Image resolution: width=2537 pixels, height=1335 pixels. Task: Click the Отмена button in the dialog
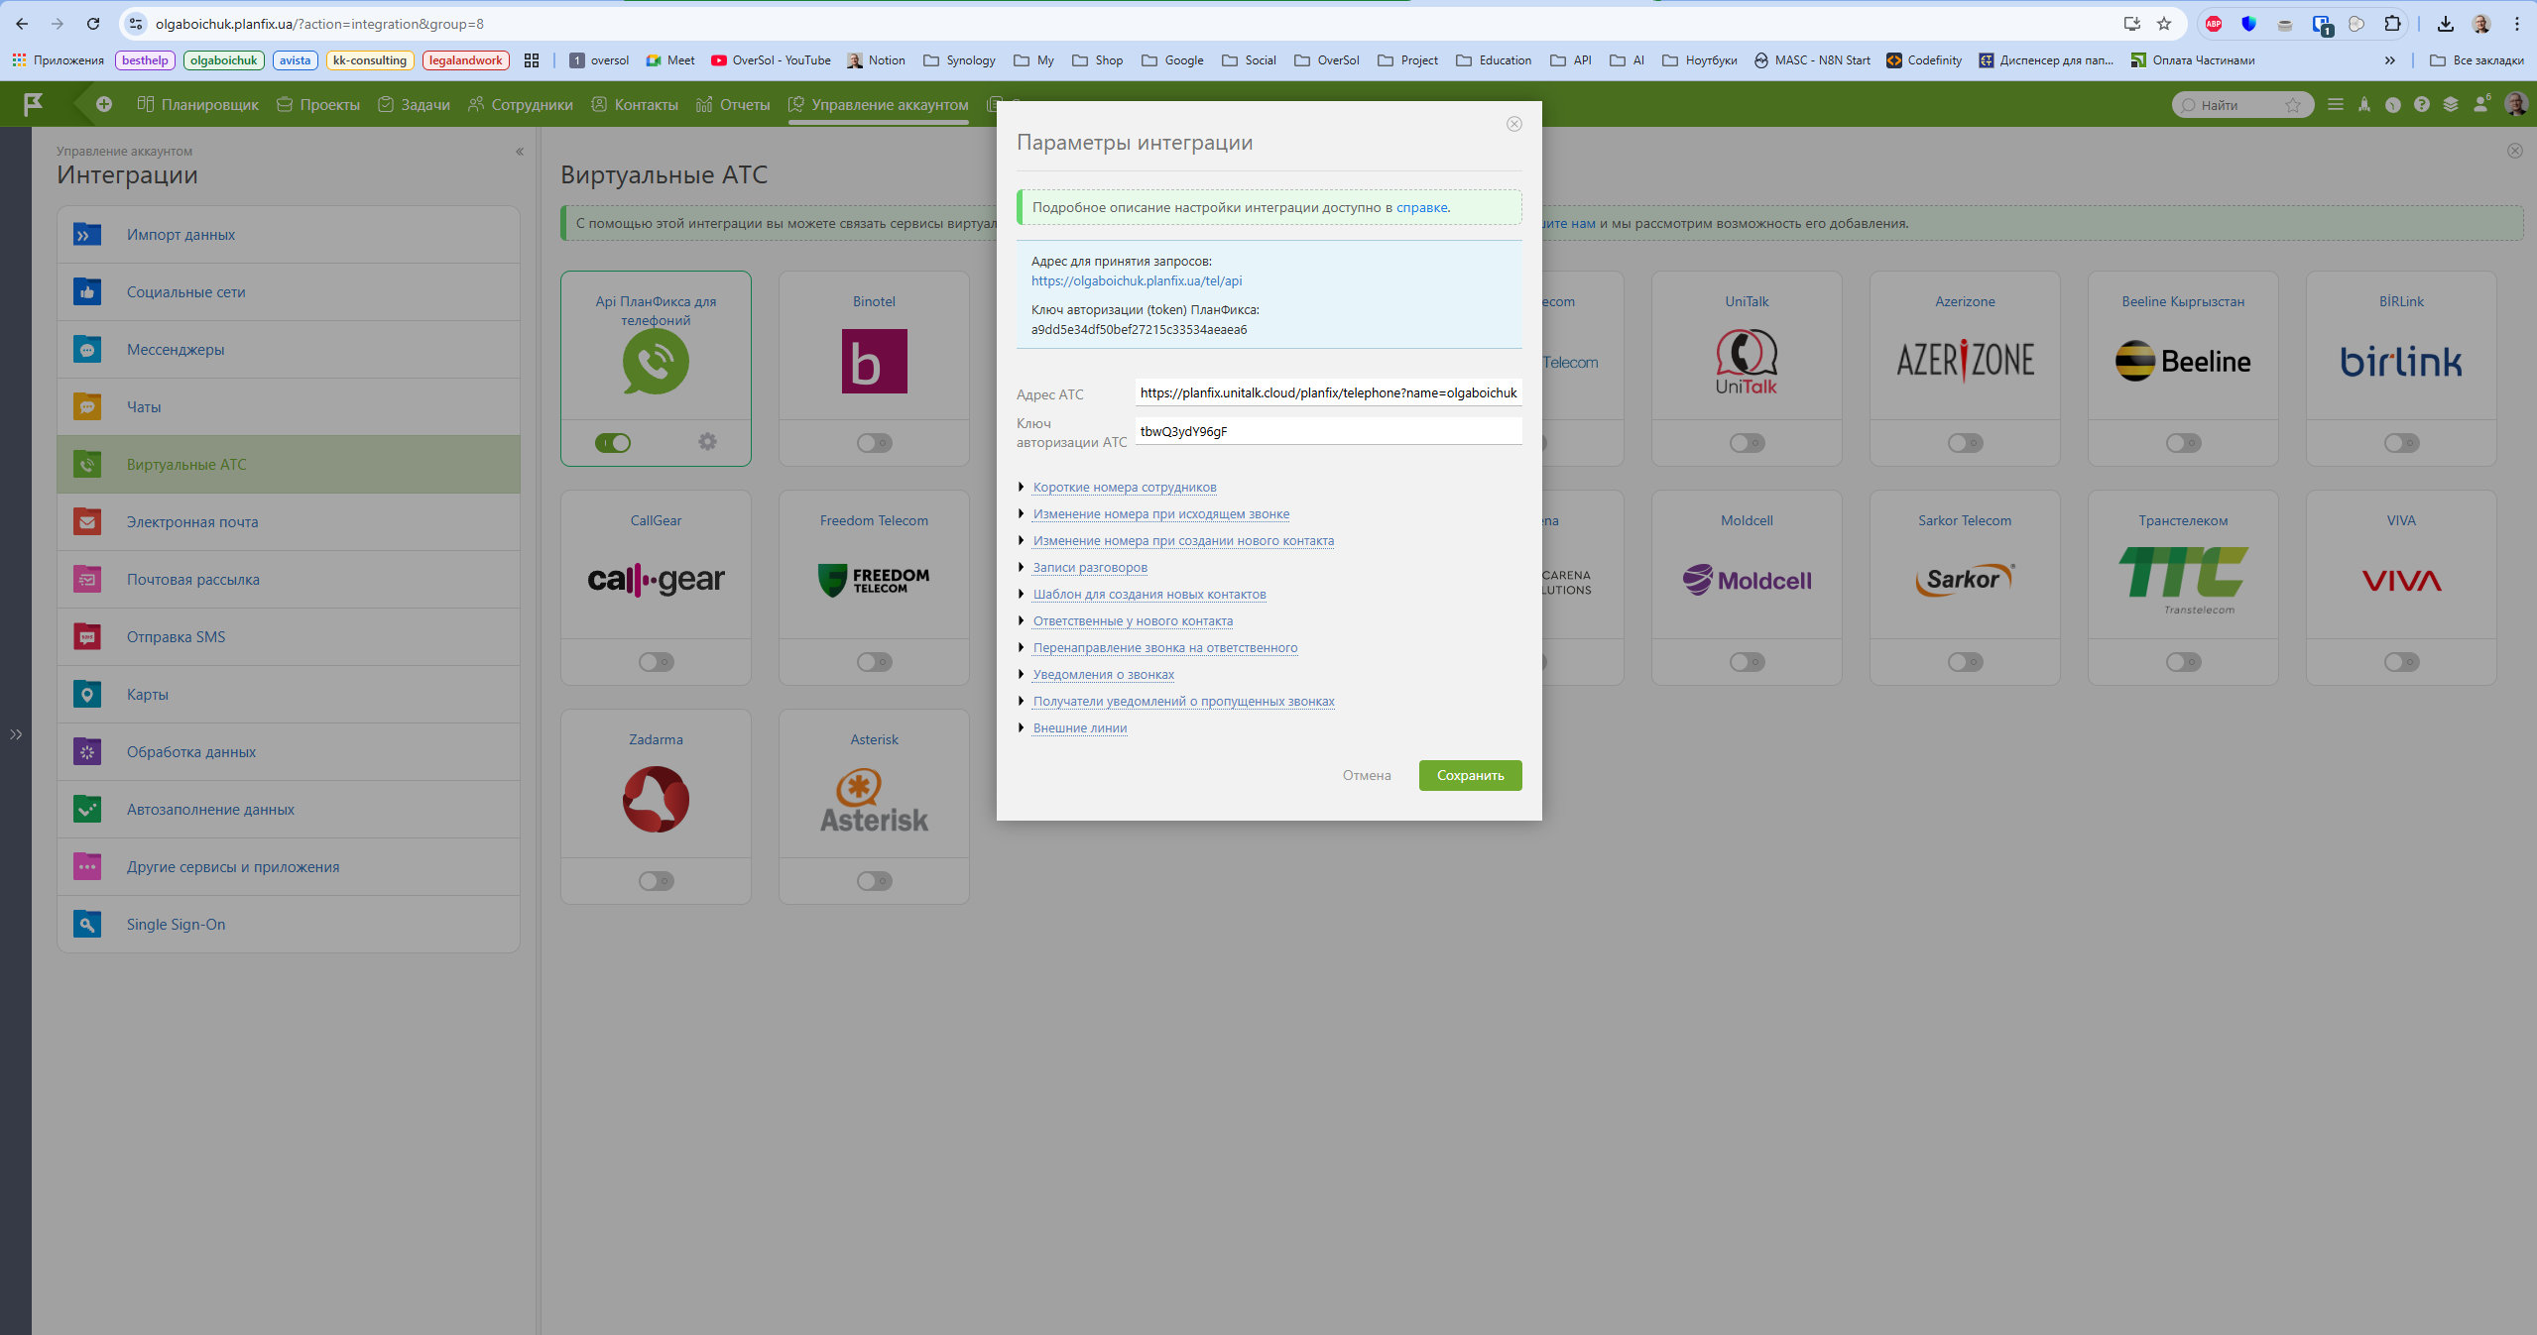(1366, 775)
